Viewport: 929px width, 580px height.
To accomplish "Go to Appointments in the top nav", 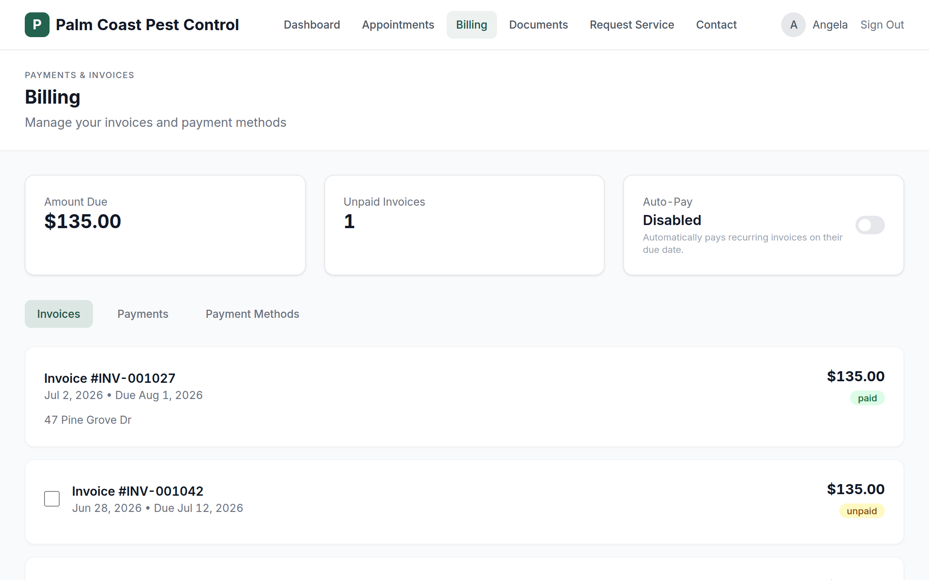I will [x=398, y=25].
